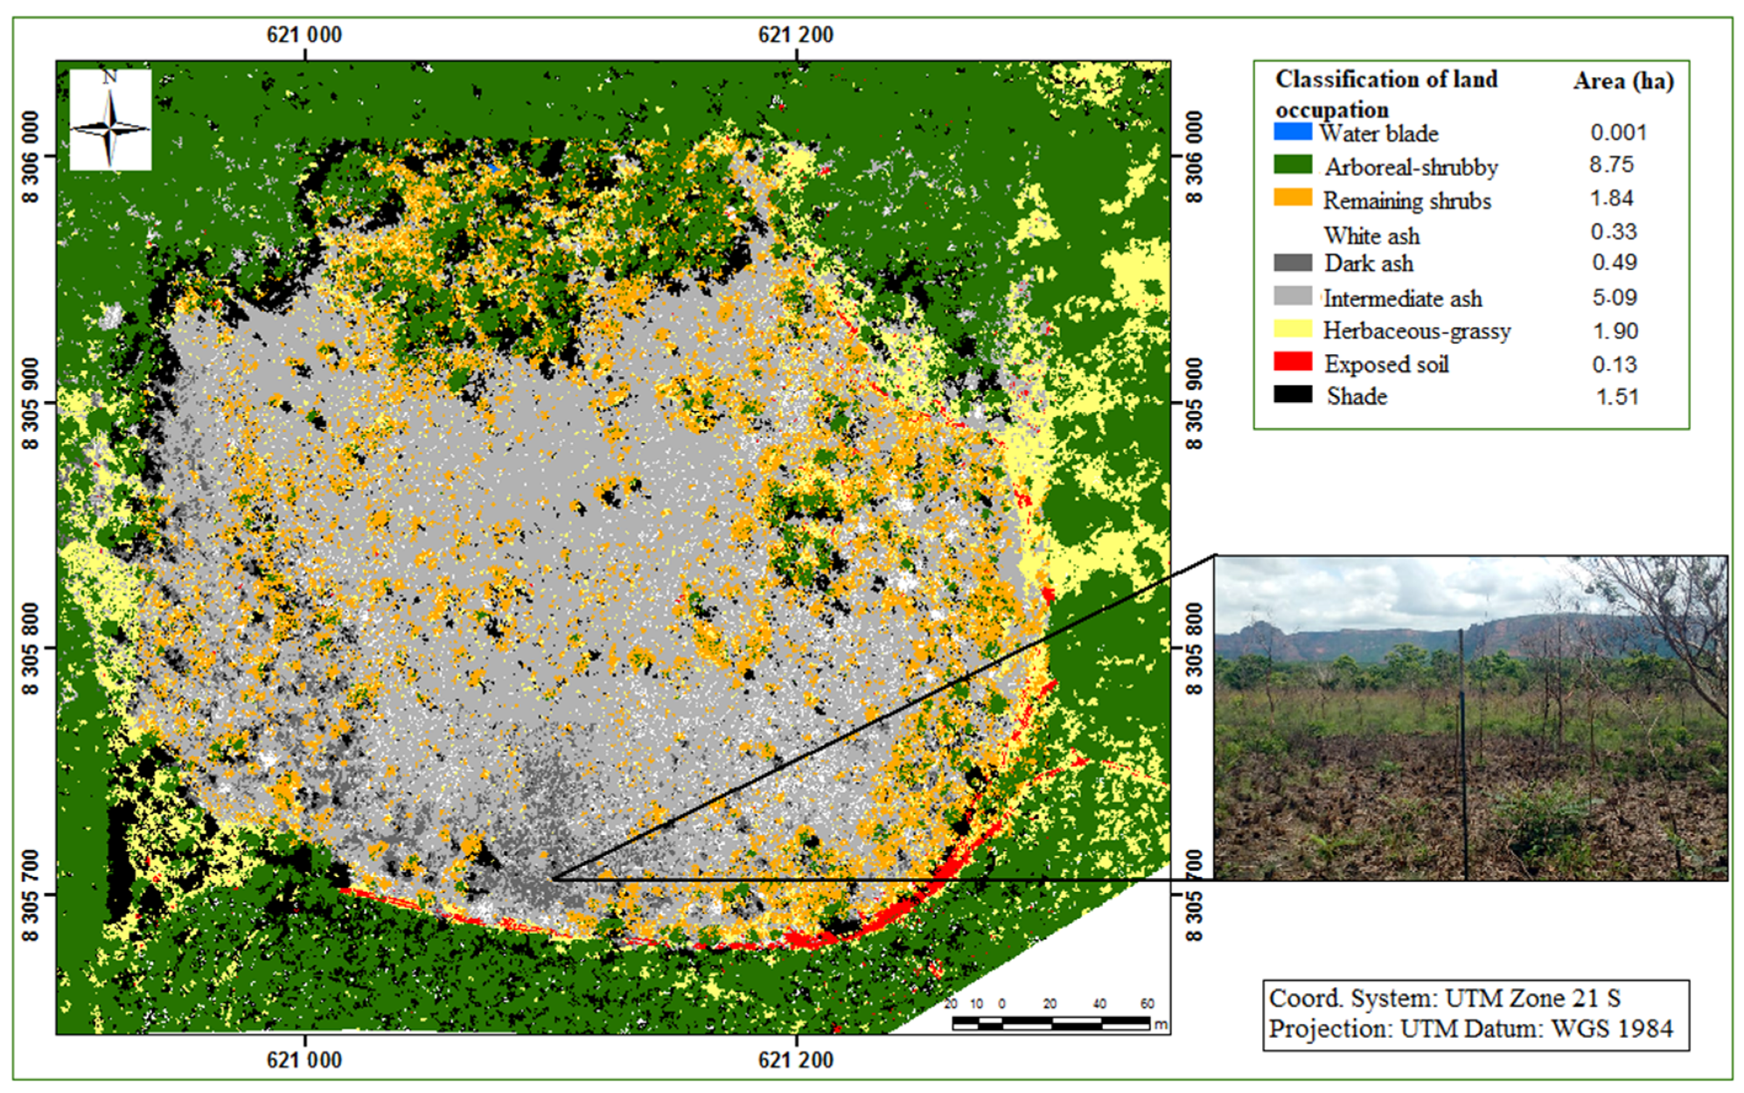Image resolution: width=1744 pixels, height=1093 pixels.
Task: Click the field photograph thumbnail
Action: [x=1471, y=718]
